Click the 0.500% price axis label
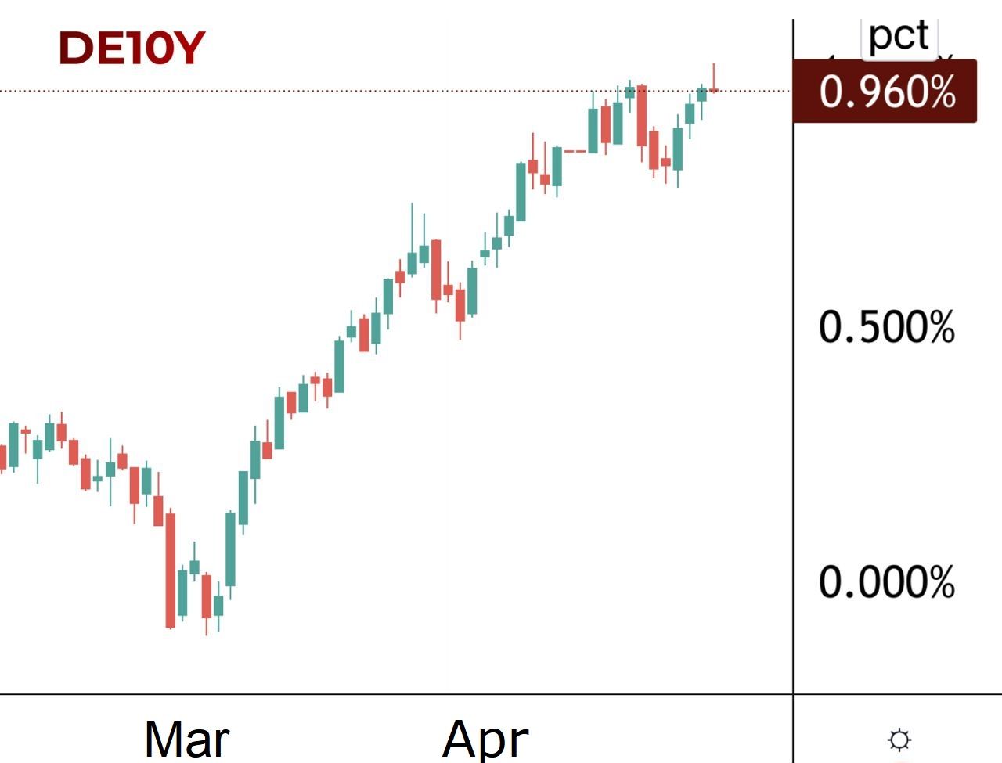Screen dimensions: 1002x763 [x=886, y=326]
